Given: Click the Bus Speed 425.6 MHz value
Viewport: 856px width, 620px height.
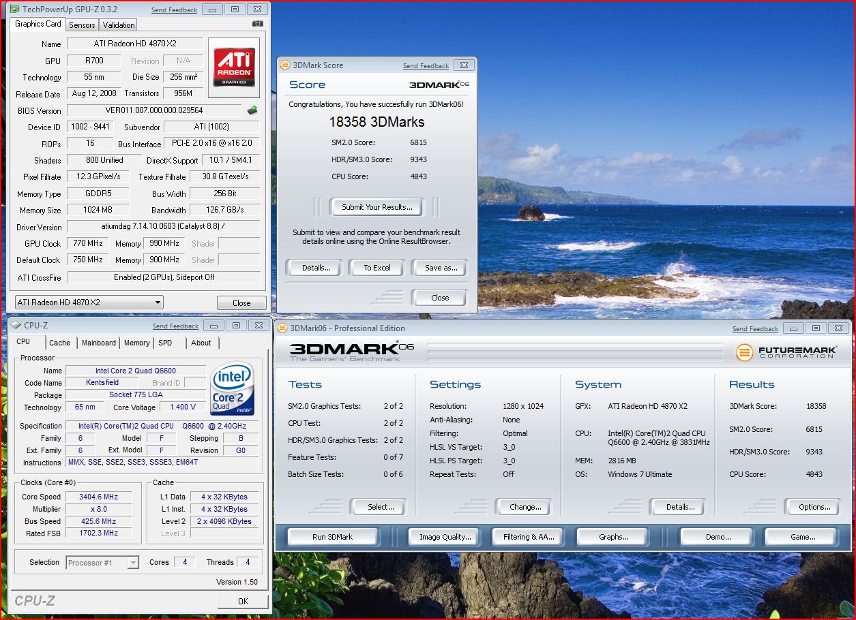Looking at the screenshot, I should [98, 521].
